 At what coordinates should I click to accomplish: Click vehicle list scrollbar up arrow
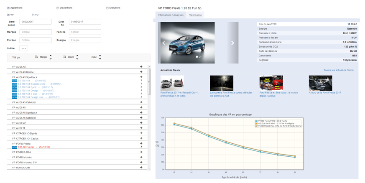tap(149, 67)
